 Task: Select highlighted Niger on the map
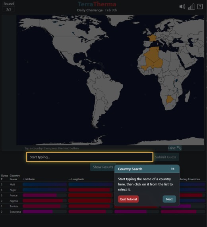click(x=158, y=64)
